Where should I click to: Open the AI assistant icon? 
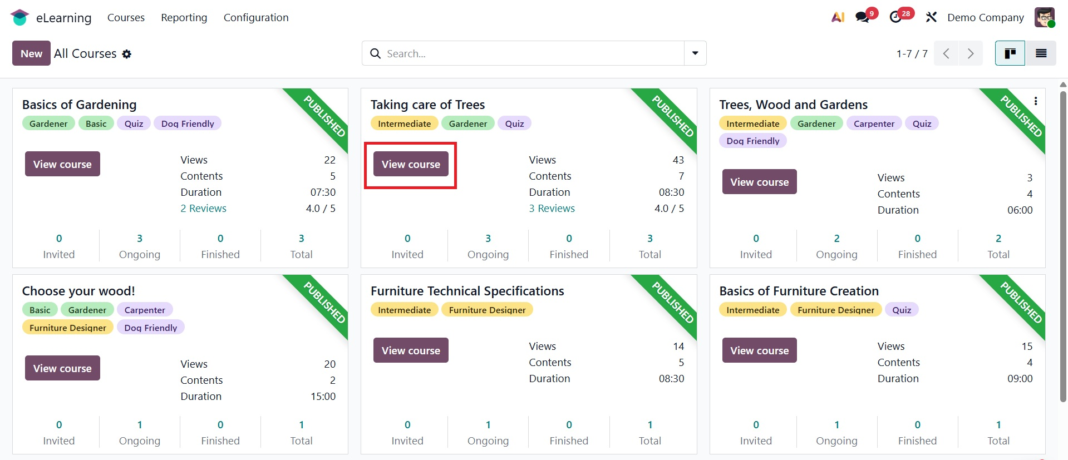pyautogui.click(x=838, y=17)
